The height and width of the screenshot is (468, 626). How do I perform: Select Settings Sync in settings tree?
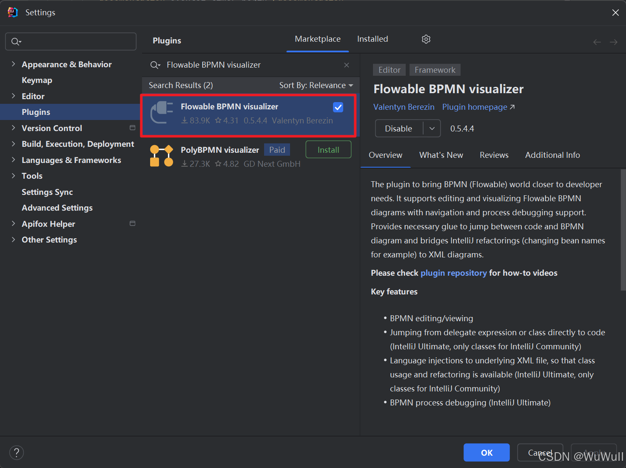[47, 192]
